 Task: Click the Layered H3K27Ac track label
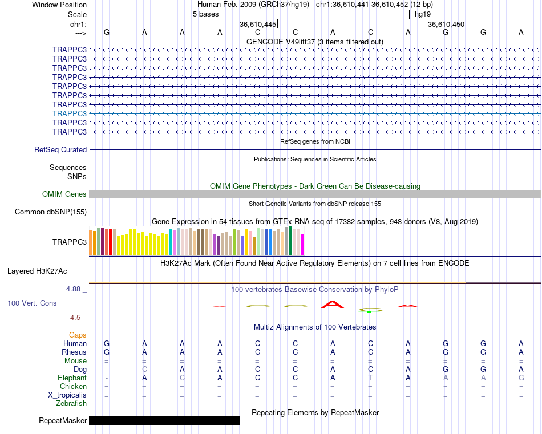[37, 271]
